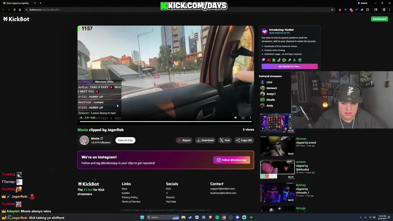Mute the clip with the volume icon

[x=235, y=118]
